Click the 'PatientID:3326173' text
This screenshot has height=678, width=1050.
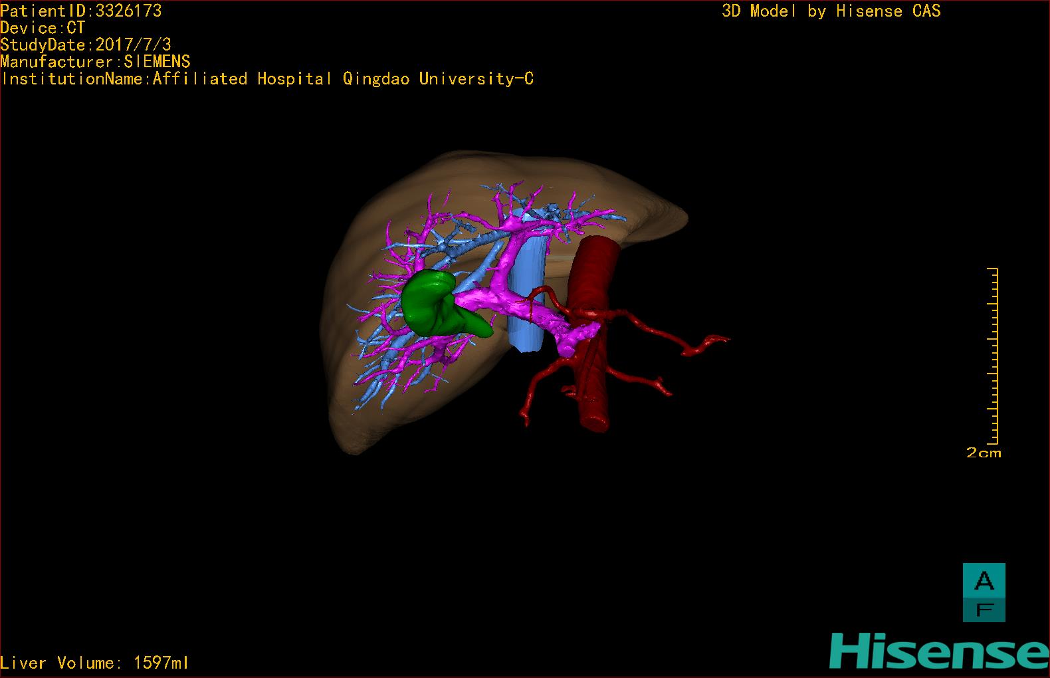point(81,11)
